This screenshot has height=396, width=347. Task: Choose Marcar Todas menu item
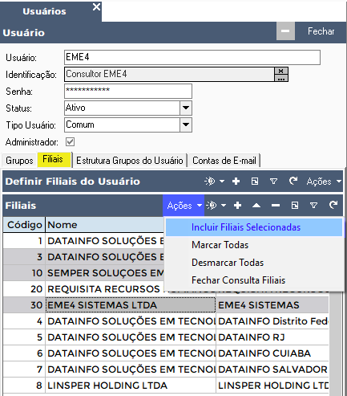click(x=254, y=245)
